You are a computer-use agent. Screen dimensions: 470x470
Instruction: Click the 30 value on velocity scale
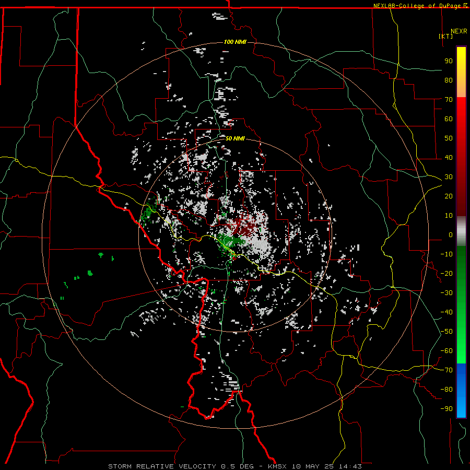[x=449, y=177]
